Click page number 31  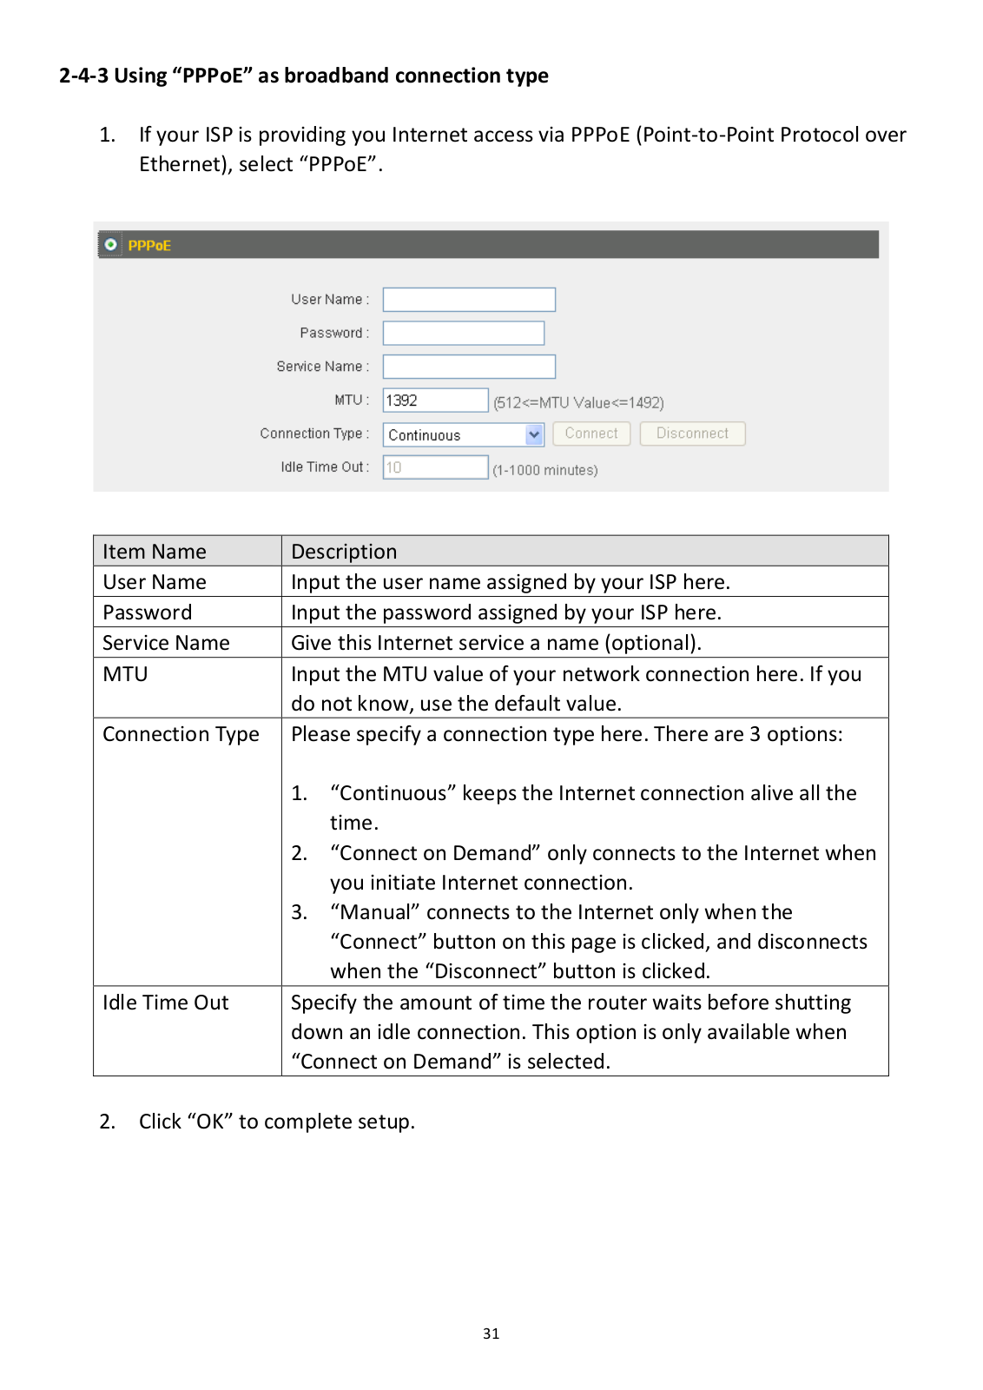click(x=491, y=1334)
